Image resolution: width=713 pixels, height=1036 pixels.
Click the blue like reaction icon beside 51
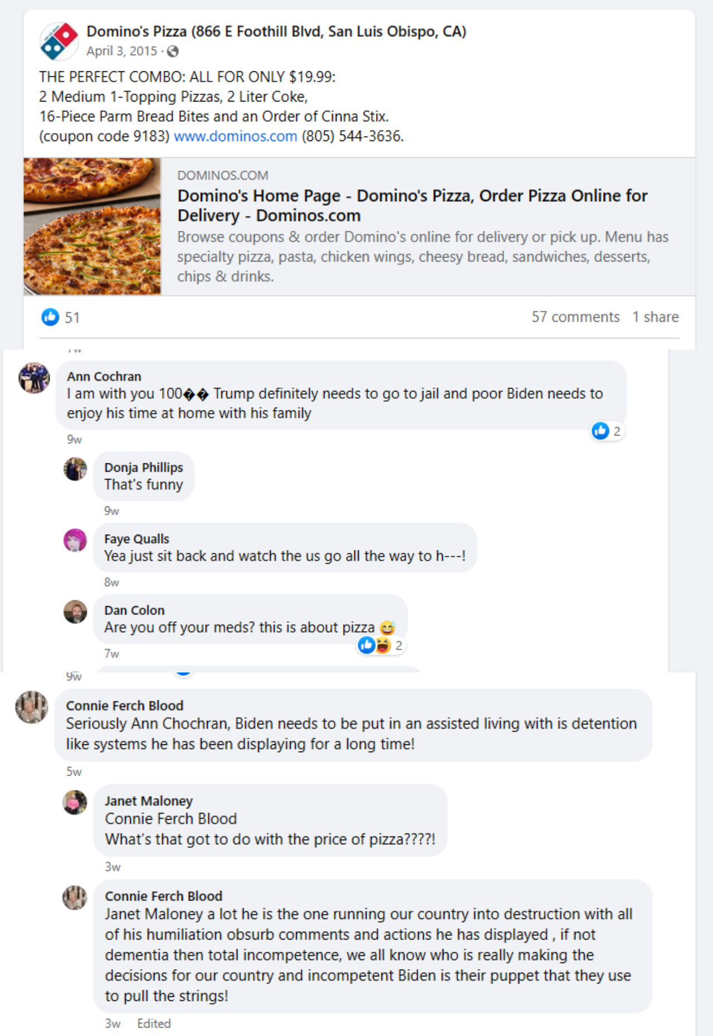click(x=50, y=317)
